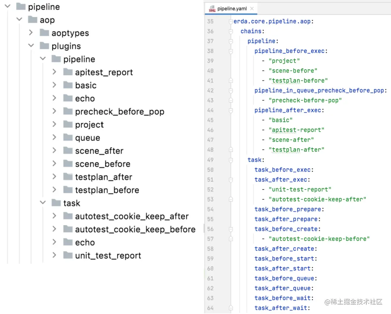Select the autotest_cookie_keep_before folder name
Screen dimensions: 391x314
[135, 229]
